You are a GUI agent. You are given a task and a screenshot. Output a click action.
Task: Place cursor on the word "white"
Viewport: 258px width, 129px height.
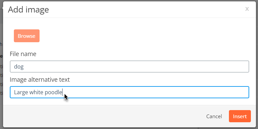(x=37, y=92)
